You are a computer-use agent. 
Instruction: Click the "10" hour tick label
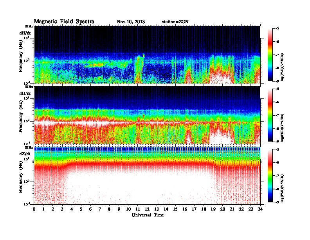[128, 209]
